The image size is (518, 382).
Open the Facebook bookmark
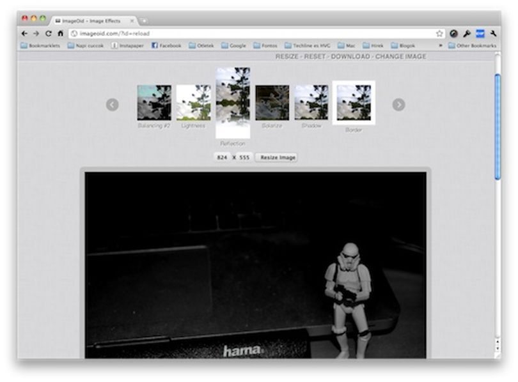click(166, 45)
